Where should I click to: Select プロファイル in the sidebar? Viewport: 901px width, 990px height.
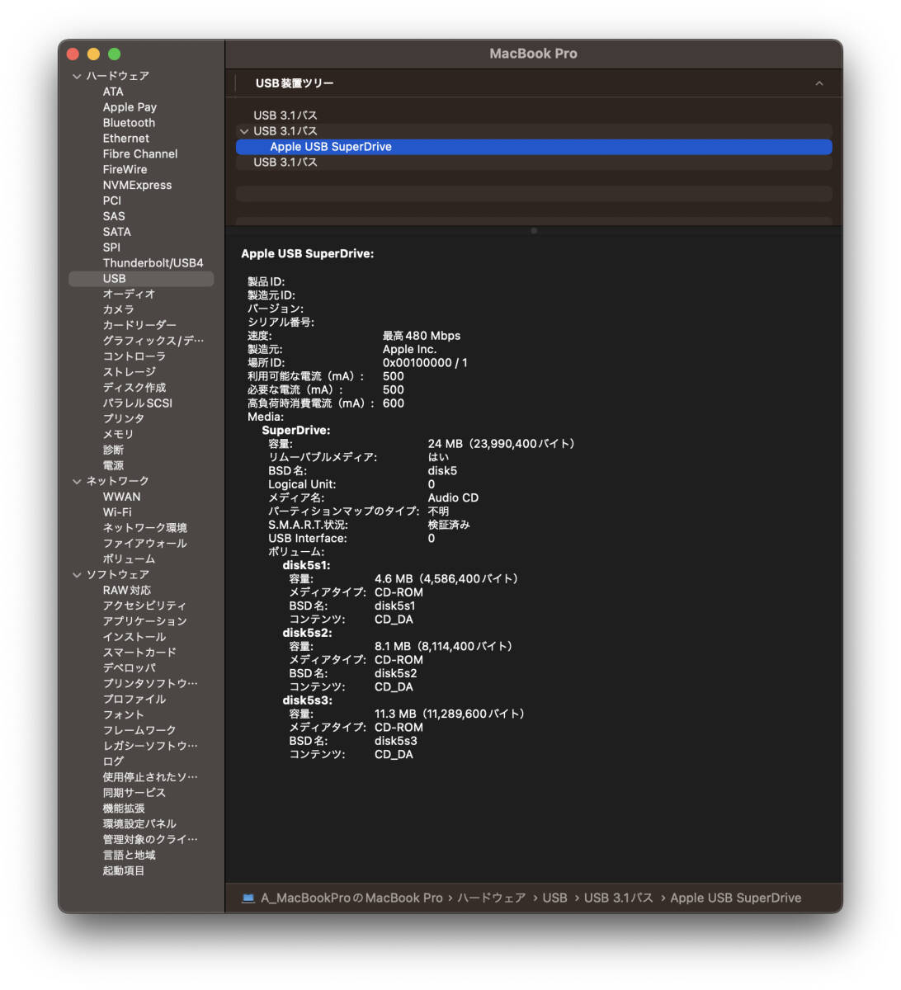[134, 700]
